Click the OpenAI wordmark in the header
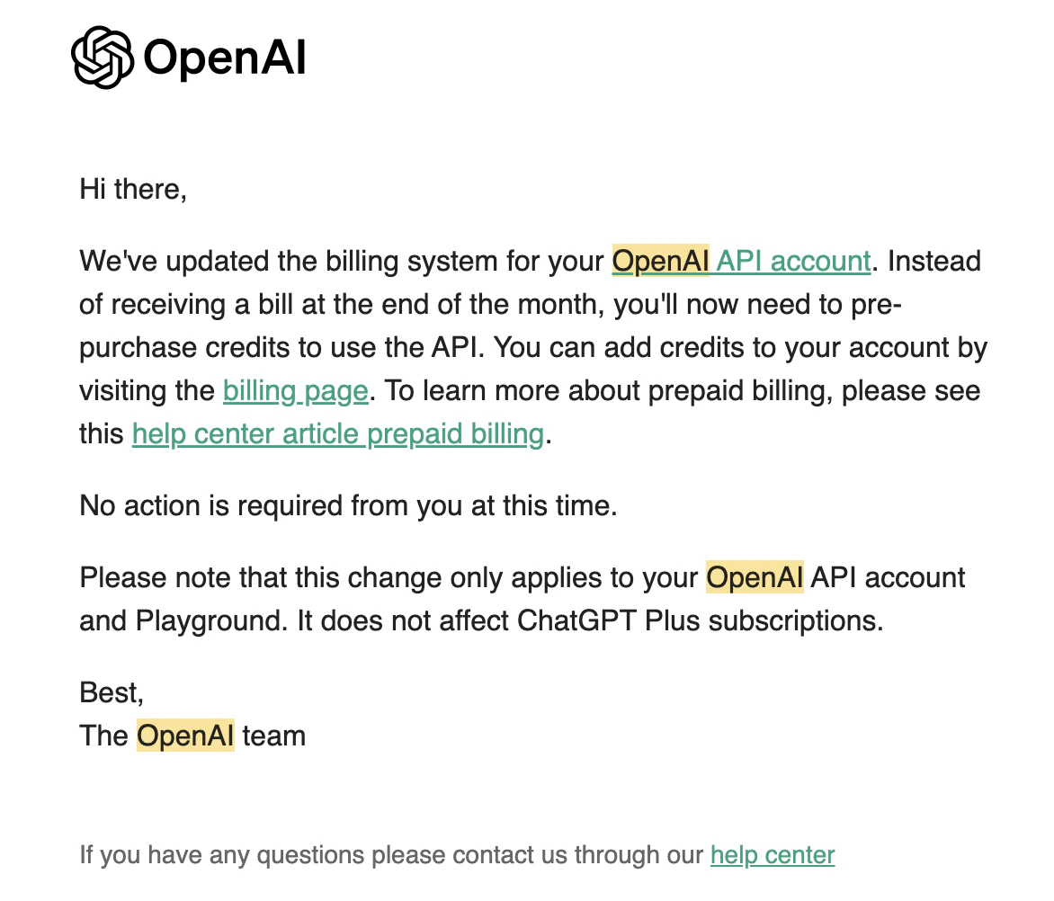The image size is (1054, 901). 225,58
